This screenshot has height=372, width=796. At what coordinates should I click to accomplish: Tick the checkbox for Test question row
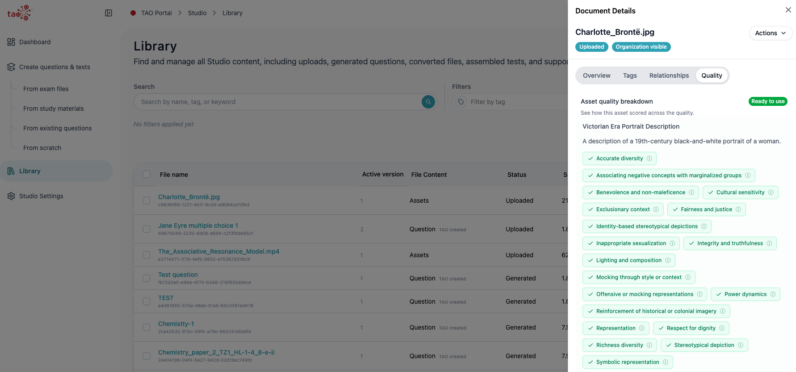click(x=147, y=278)
